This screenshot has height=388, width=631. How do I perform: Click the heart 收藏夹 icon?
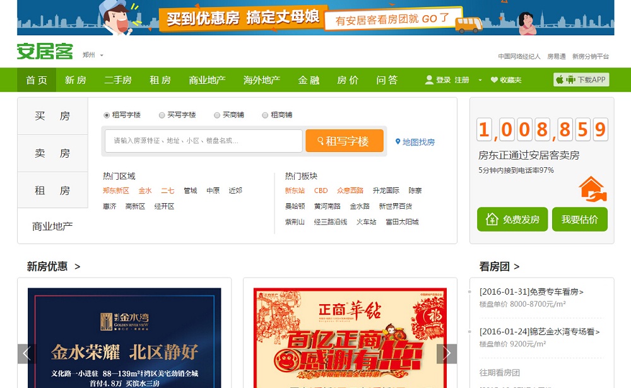pos(494,79)
